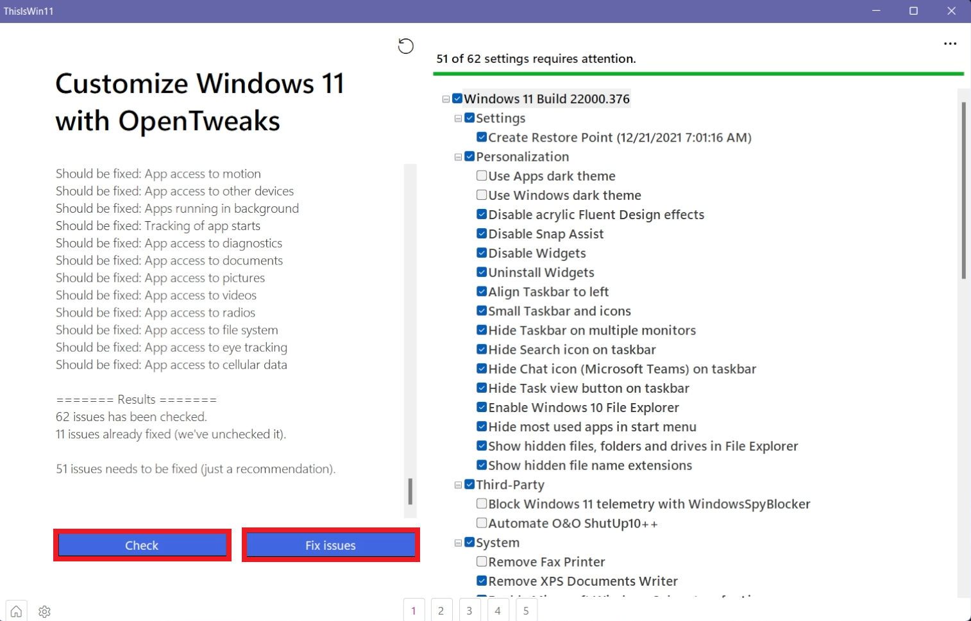The width and height of the screenshot is (971, 621).
Task: Enable the Remove Fax Printer option
Action: tap(481, 561)
